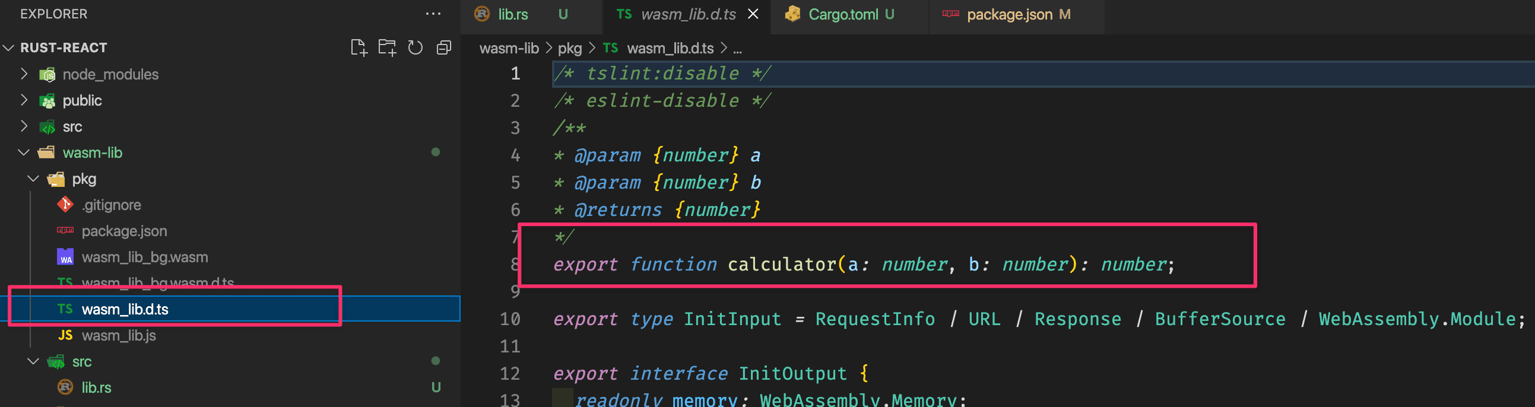
Task: Open wasm_lib.js in the file tree
Action: tap(119, 335)
